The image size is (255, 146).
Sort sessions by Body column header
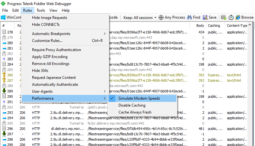(198, 26)
